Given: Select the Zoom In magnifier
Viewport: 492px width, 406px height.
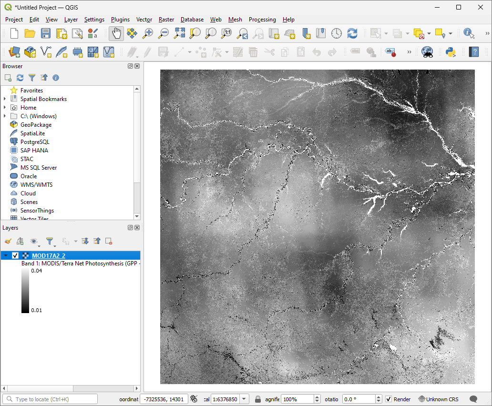Looking at the screenshot, I should pyautogui.click(x=147, y=33).
